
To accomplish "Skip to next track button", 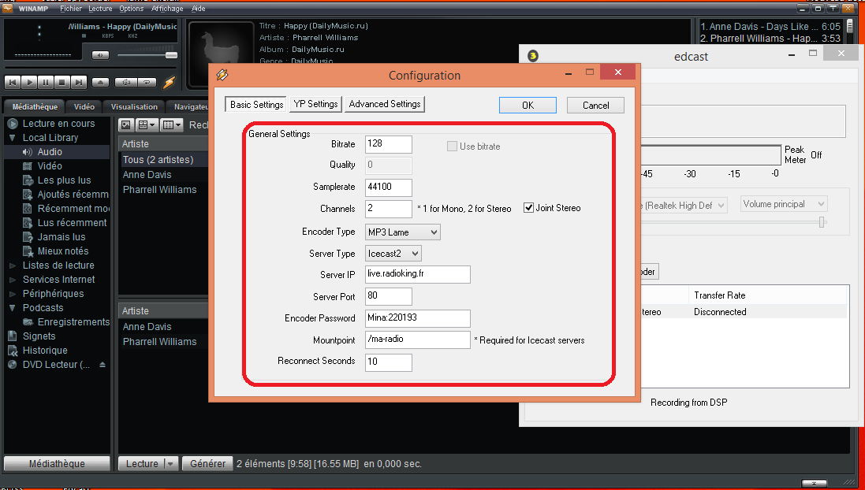I will [x=79, y=82].
